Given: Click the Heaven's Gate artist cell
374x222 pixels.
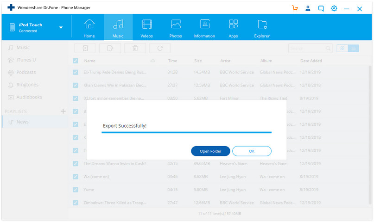Looking at the screenshot, I should [x=233, y=163].
